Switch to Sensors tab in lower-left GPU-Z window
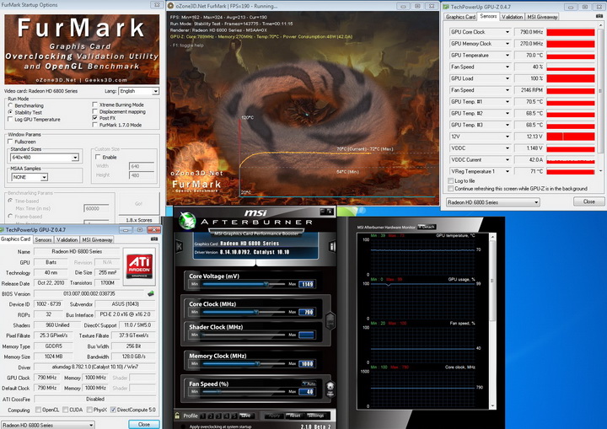The width and height of the screenshot is (607, 429). (43, 240)
